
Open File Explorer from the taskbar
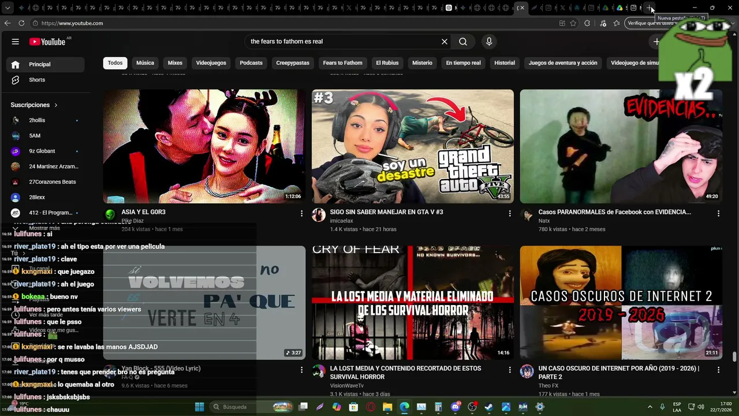387,407
